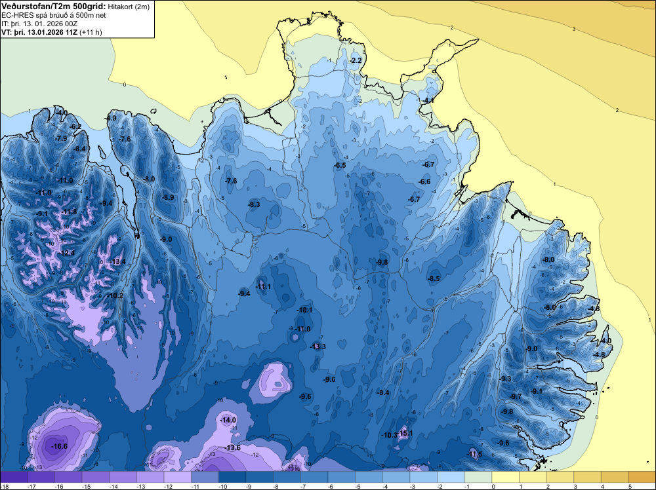Screen dimensions: 656x490
Task: Click the -13.4 temperature label
Action: [118, 261]
